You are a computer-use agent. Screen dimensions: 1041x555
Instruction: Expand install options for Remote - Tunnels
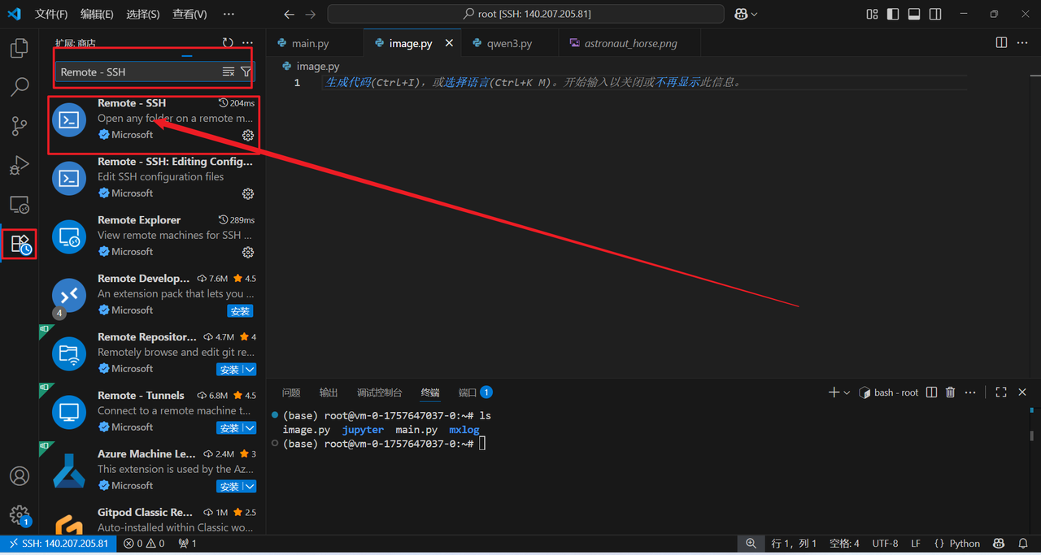pos(250,428)
